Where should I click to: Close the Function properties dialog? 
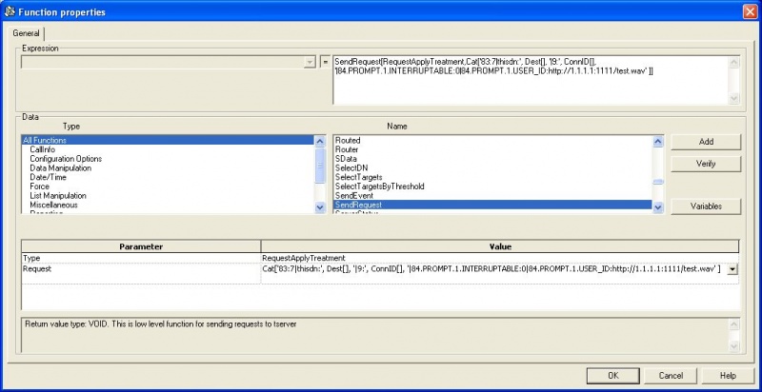(x=749, y=11)
